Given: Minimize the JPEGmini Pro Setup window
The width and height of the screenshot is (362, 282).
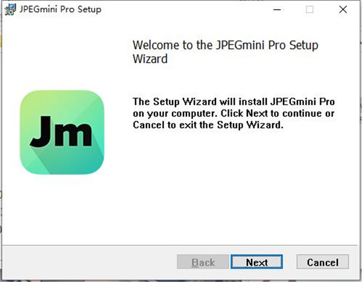Looking at the screenshot, I should coord(277,10).
